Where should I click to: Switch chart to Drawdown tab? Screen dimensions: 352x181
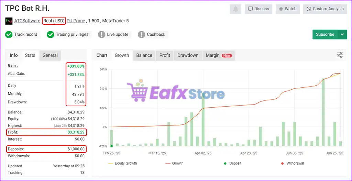pyautogui.click(x=188, y=55)
